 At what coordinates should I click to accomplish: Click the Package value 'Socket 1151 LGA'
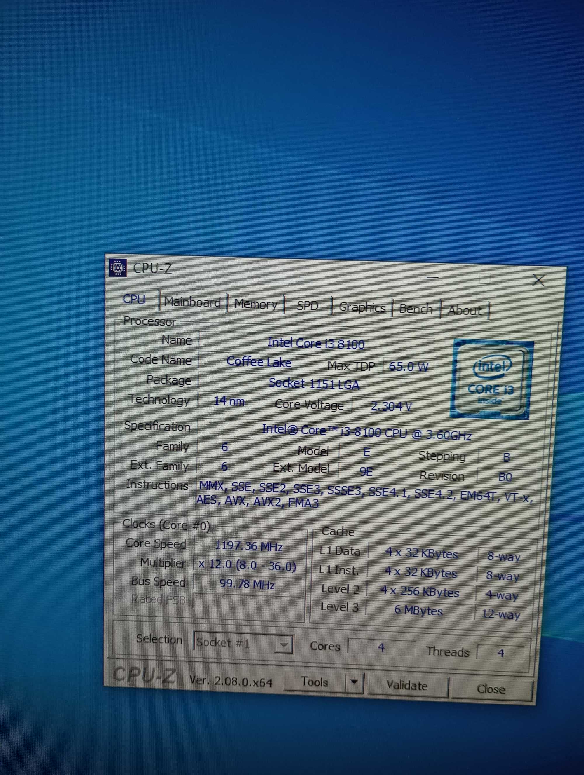314,384
